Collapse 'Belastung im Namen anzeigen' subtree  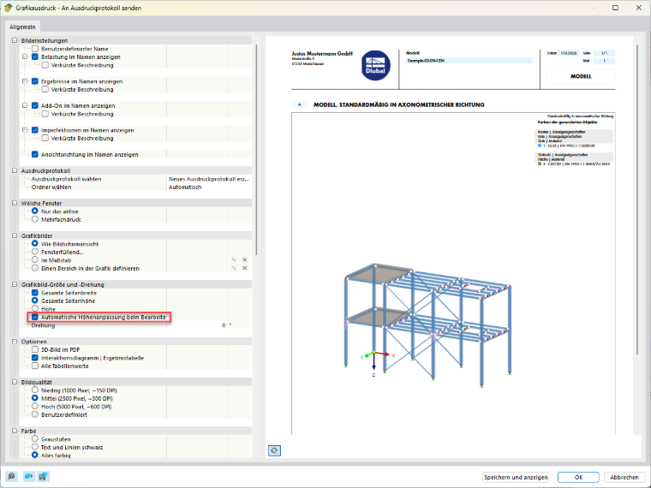25,57
